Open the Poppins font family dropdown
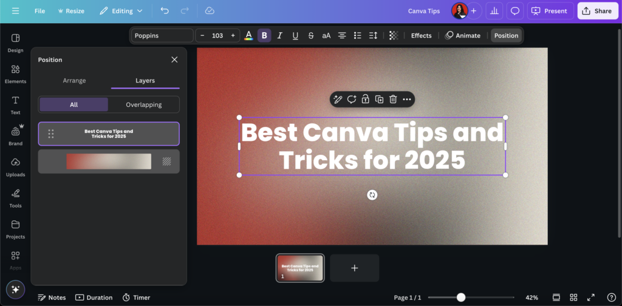Image resolution: width=622 pixels, height=306 pixels. point(162,36)
